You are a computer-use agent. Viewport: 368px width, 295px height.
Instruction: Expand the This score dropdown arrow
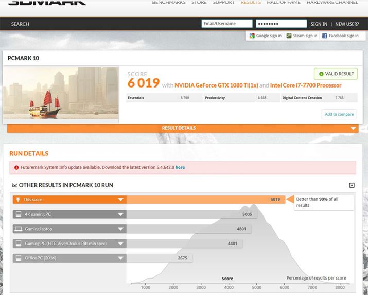click(120, 200)
